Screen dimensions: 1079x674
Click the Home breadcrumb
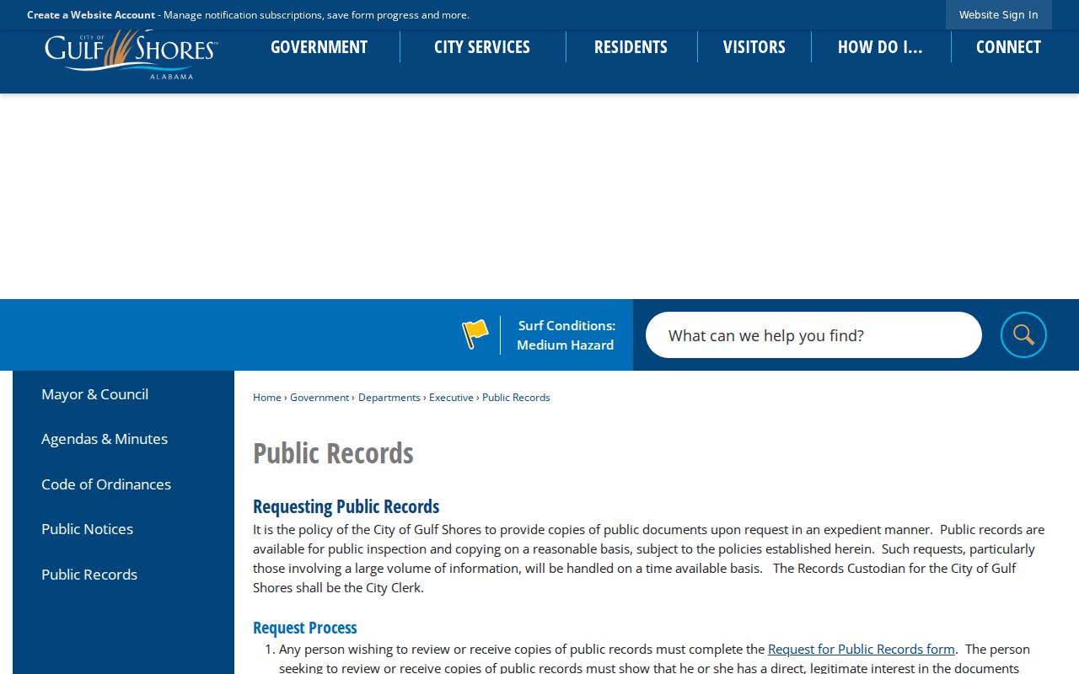pyautogui.click(x=267, y=397)
